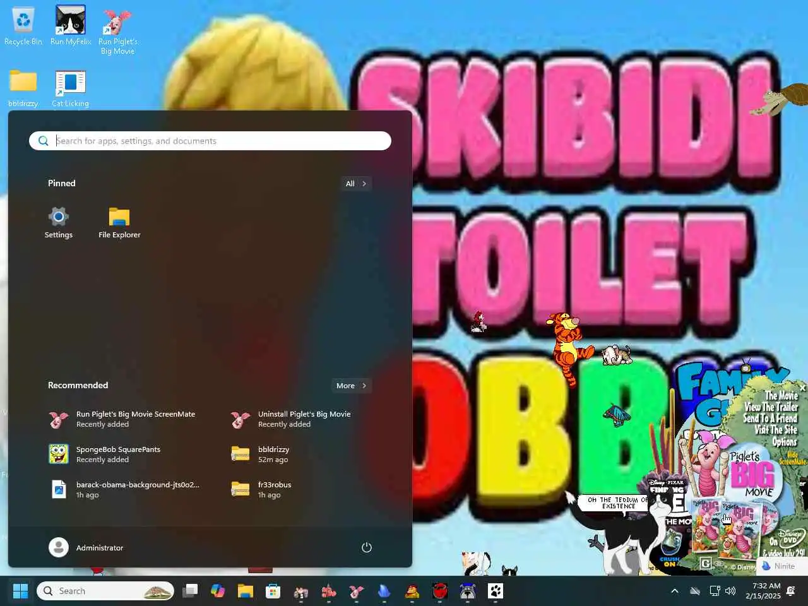Viewport: 808px width, 606px height.
Task: Select the Run MyFelix desktop shortcut
Action: [71, 26]
